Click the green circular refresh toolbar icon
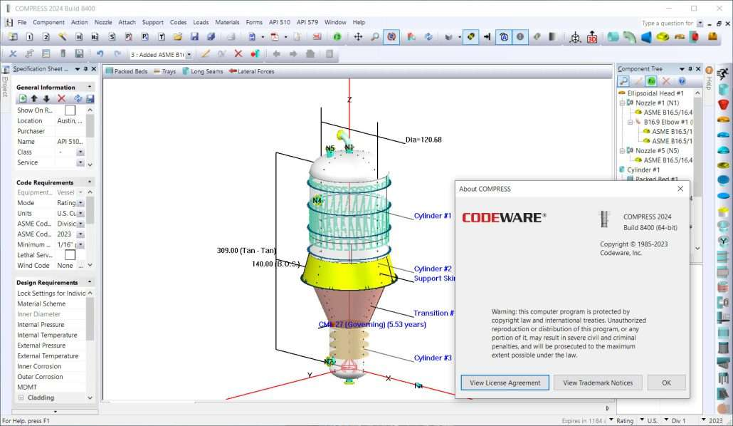 click(337, 36)
